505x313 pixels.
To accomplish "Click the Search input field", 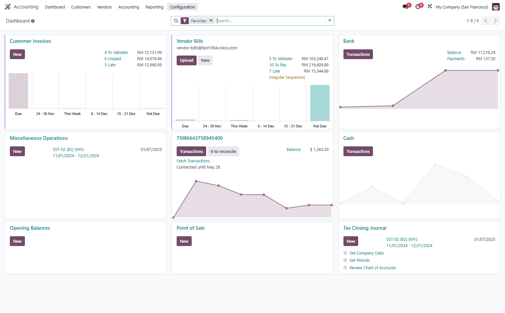I will (271, 21).
